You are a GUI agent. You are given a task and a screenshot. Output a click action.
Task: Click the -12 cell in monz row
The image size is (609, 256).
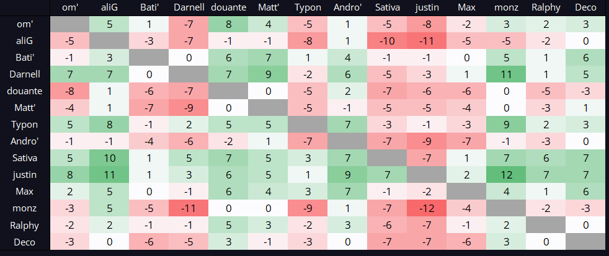(427, 208)
